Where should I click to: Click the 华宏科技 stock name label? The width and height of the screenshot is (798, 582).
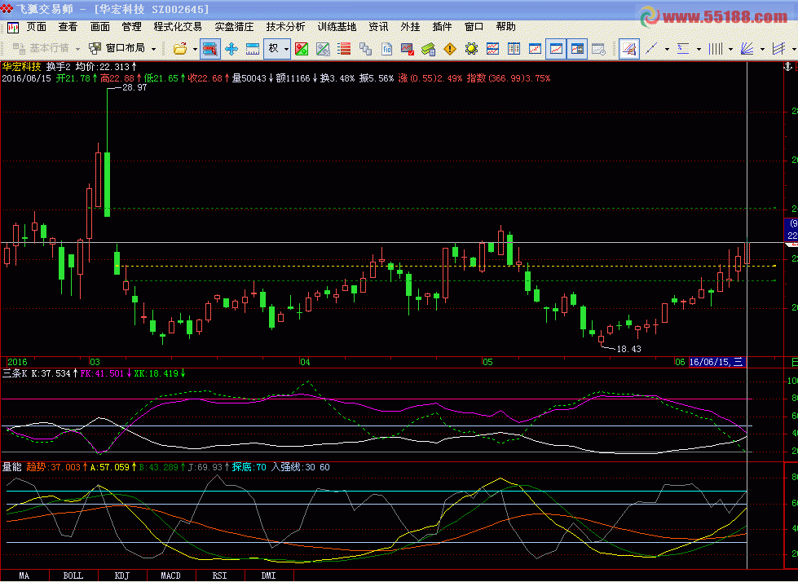pos(22,67)
